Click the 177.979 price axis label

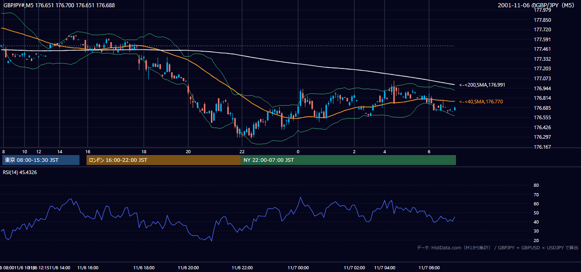542,10
